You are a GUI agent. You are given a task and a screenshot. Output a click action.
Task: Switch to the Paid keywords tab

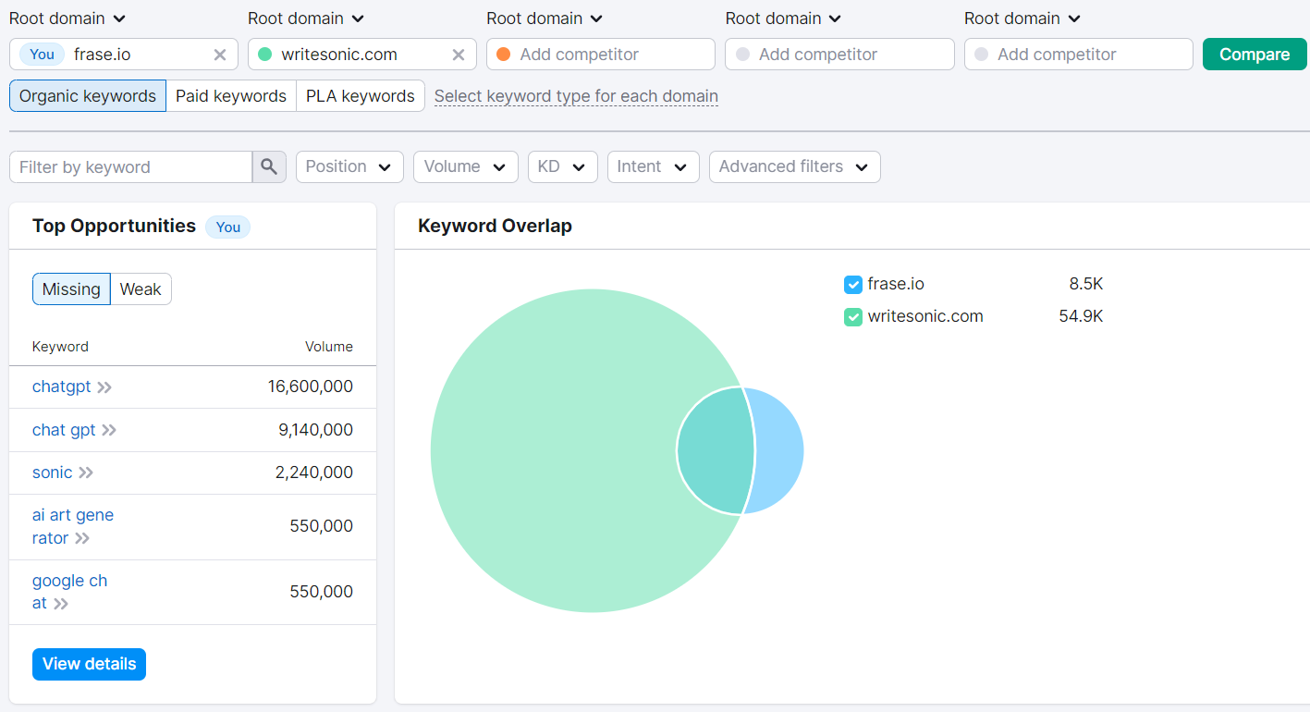(231, 96)
